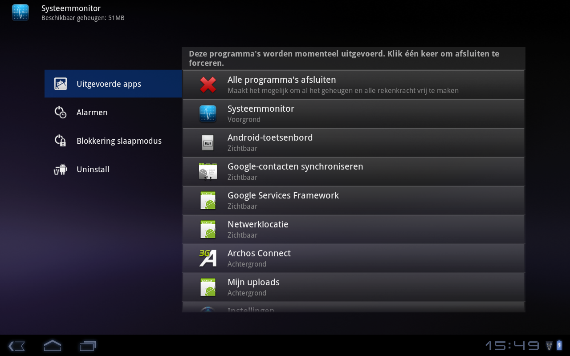Click the Google-contacten synchroniseren icon
570x356 pixels.
[208, 172]
